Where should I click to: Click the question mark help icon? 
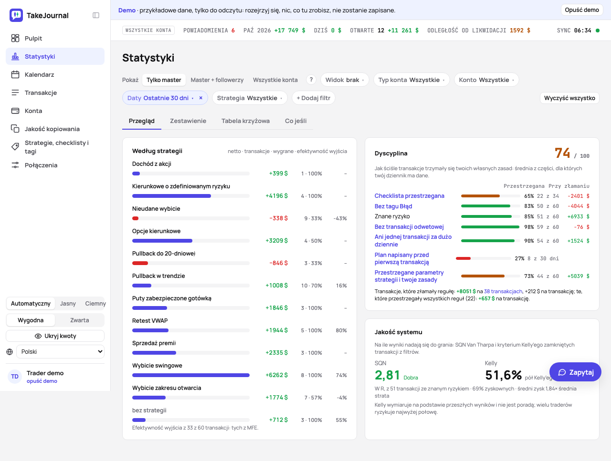coord(311,80)
